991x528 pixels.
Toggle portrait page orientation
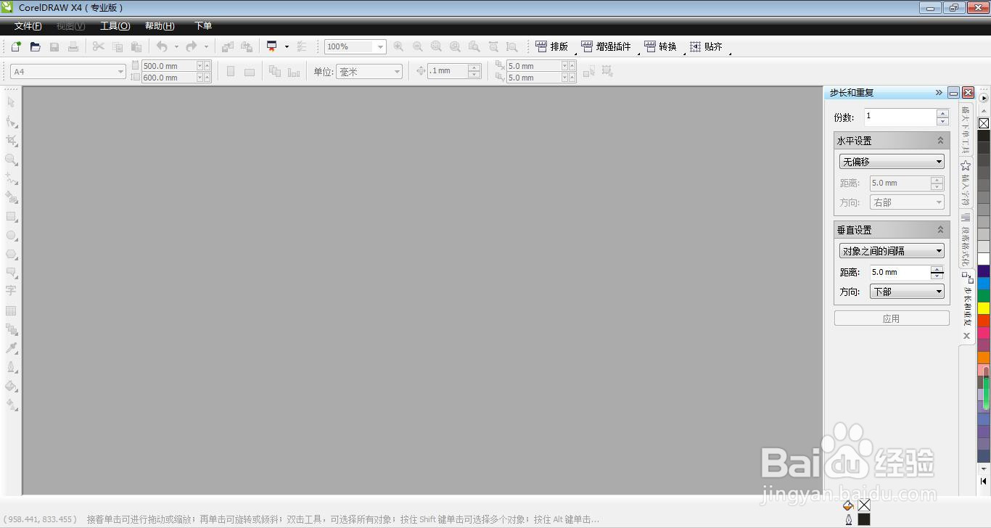tap(231, 70)
